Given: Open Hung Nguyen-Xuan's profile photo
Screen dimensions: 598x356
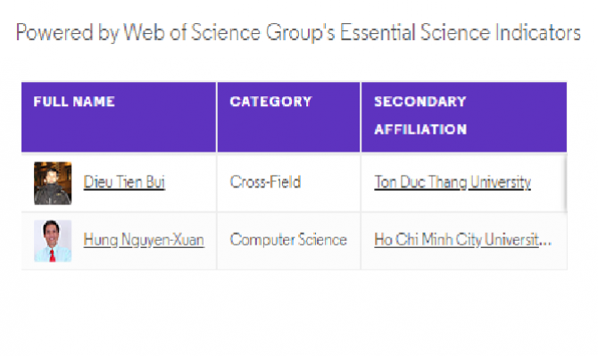Looking at the screenshot, I should (x=53, y=241).
